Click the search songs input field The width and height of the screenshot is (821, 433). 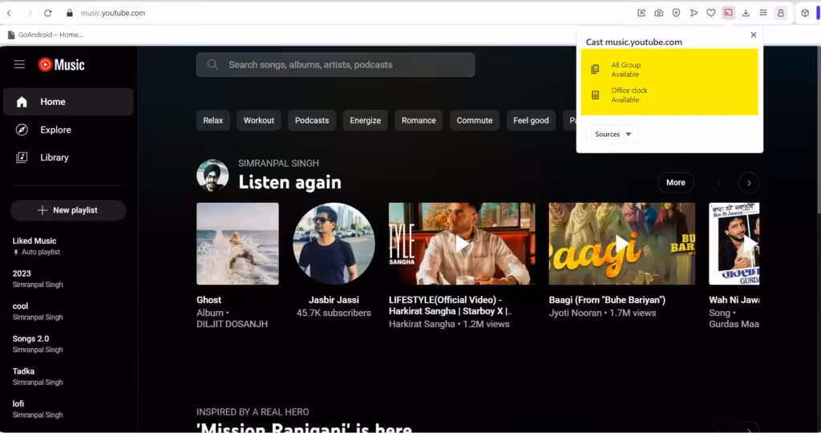point(336,64)
